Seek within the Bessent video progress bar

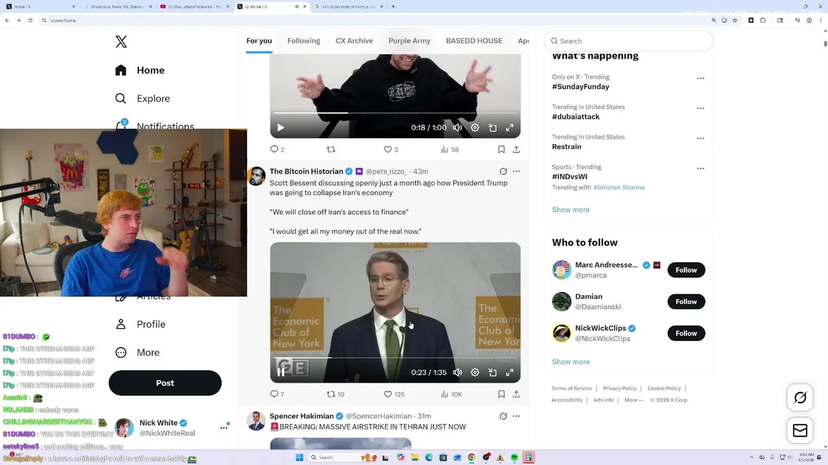tap(395, 358)
